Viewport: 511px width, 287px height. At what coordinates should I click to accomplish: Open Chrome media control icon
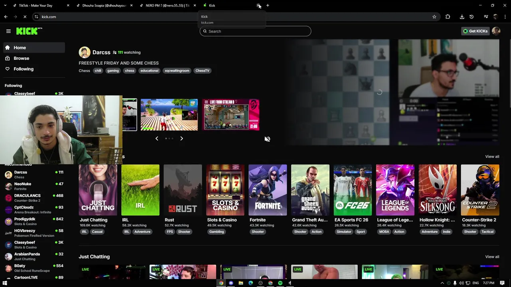pyautogui.click(x=486, y=17)
